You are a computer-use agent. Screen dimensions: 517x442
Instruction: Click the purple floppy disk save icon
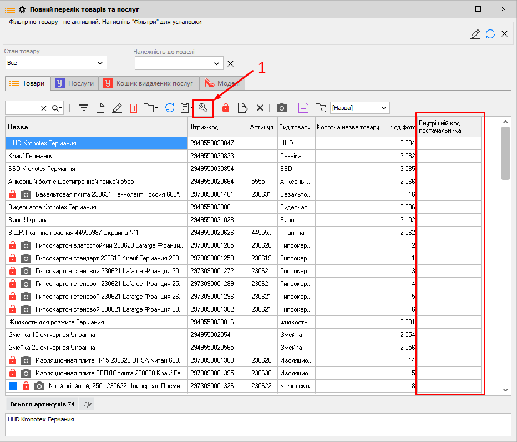(x=303, y=108)
